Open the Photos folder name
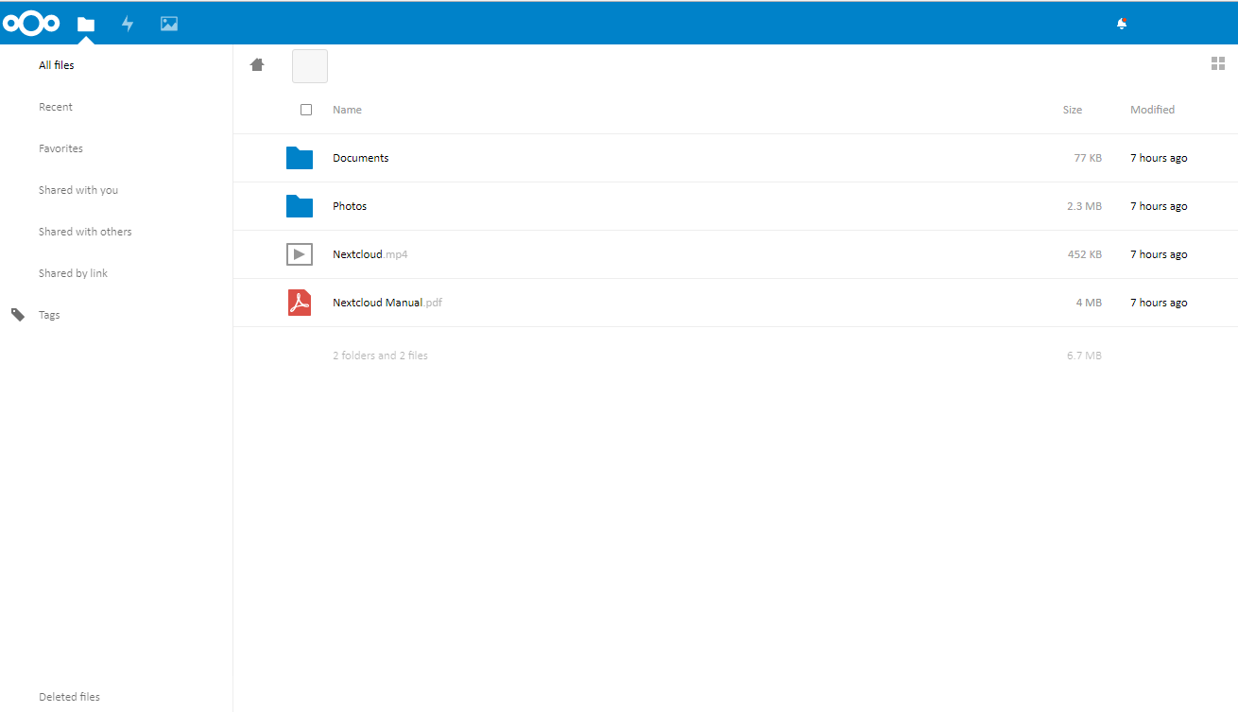The image size is (1238, 712). pos(350,206)
